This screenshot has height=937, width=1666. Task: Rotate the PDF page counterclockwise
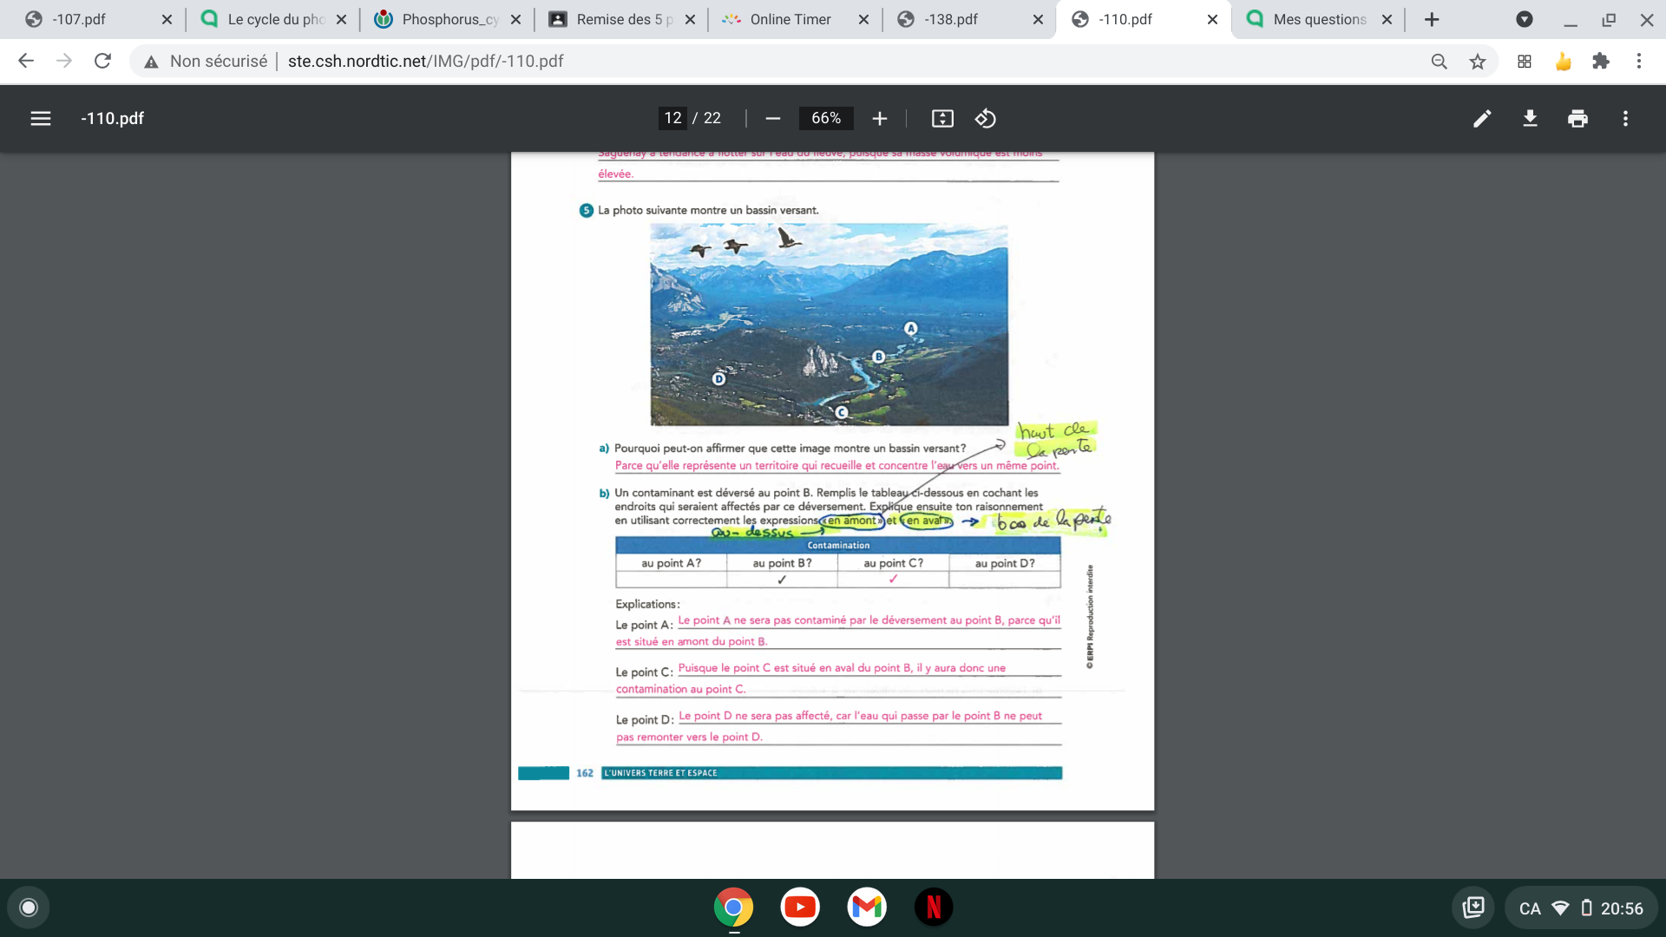point(986,119)
